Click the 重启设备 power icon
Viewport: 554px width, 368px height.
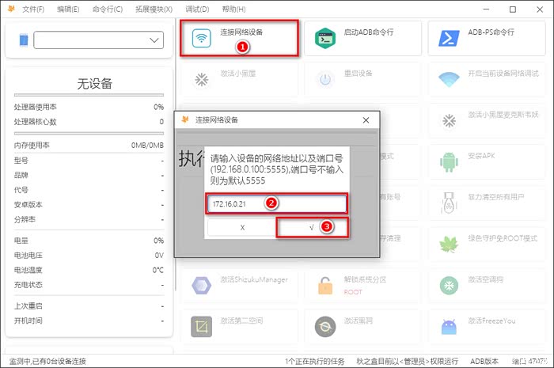click(325, 79)
